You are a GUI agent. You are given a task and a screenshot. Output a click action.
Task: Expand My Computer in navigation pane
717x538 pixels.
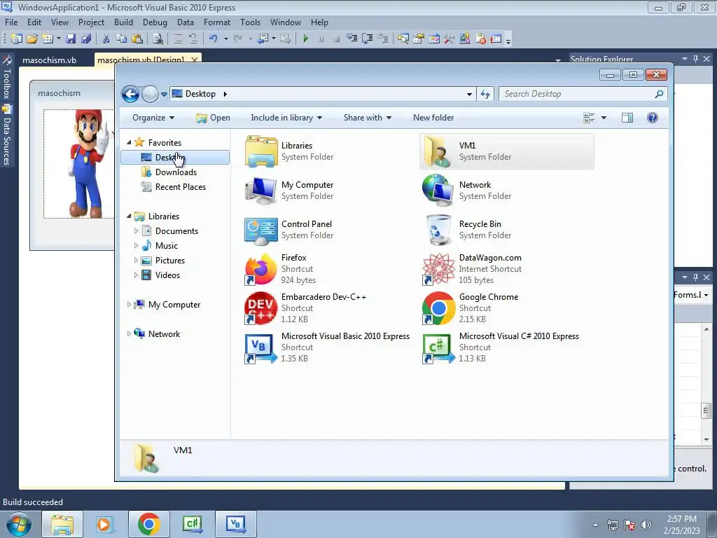129,305
